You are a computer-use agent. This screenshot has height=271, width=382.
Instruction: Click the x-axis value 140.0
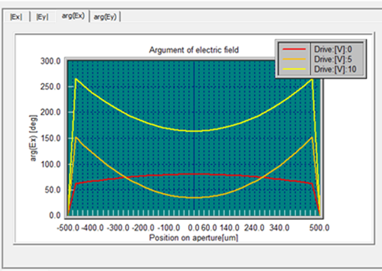(x=230, y=228)
